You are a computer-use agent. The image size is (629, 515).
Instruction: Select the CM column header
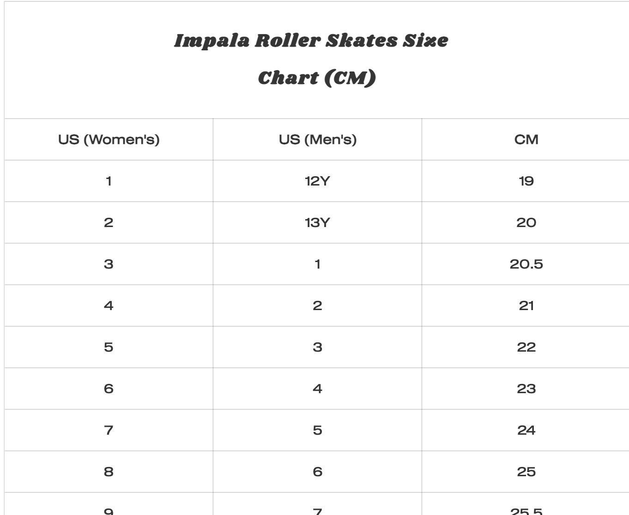click(x=526, y=139)
